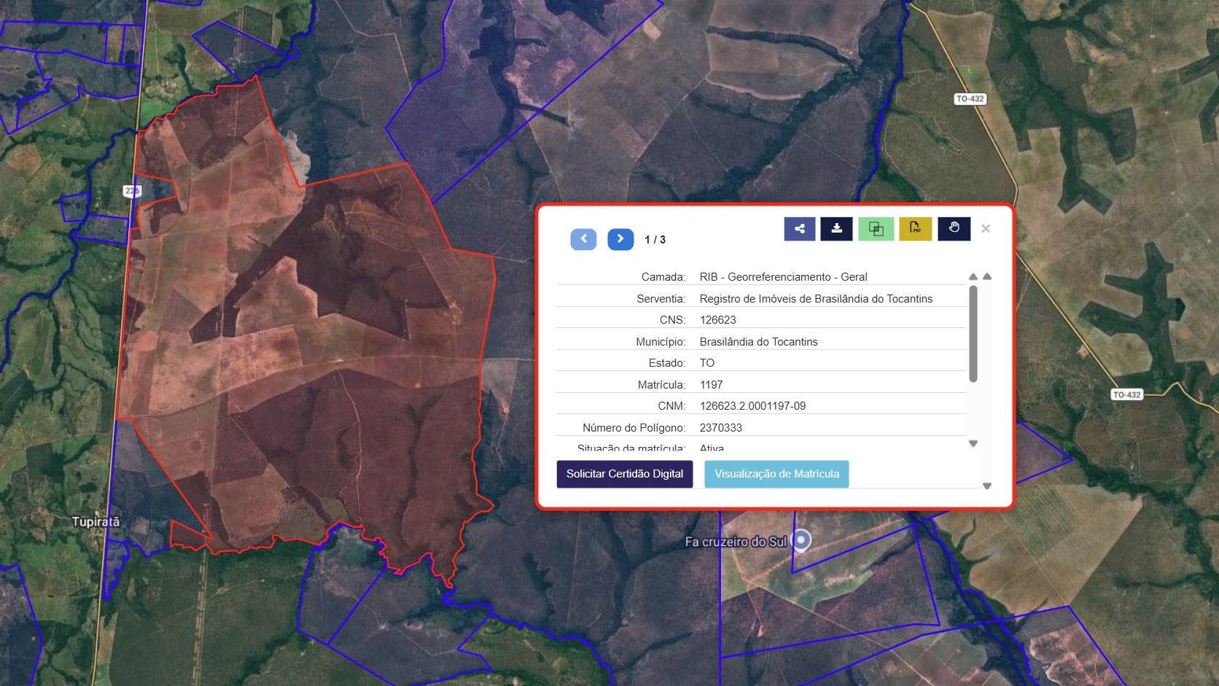Image resolution: width=1219 pixels, height=686 pixels.
Task: Click the CNS value 126623
Action: click(x=717, y=320)
